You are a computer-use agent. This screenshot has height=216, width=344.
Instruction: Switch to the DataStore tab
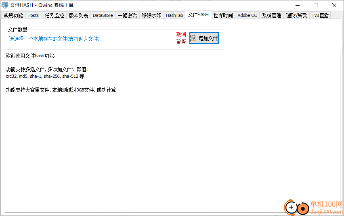pyautogui.click(x=103, y=15)
